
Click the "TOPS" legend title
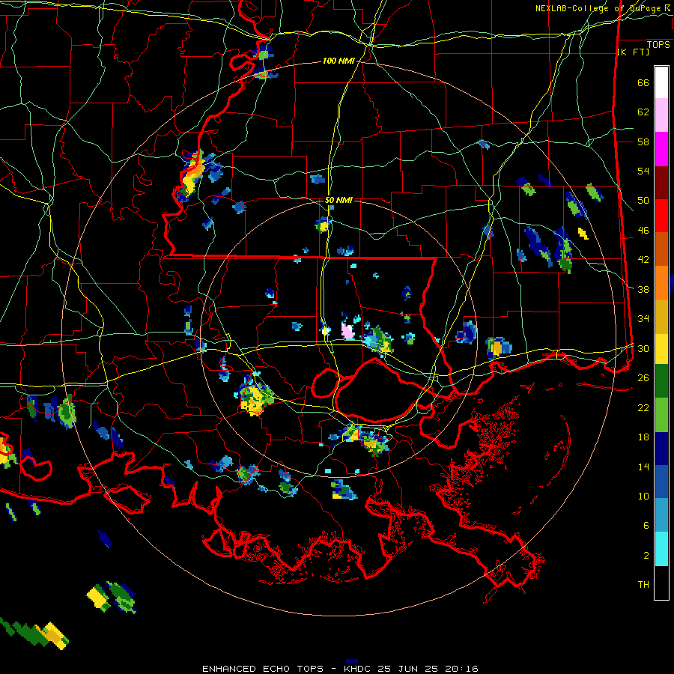(658, 44)
